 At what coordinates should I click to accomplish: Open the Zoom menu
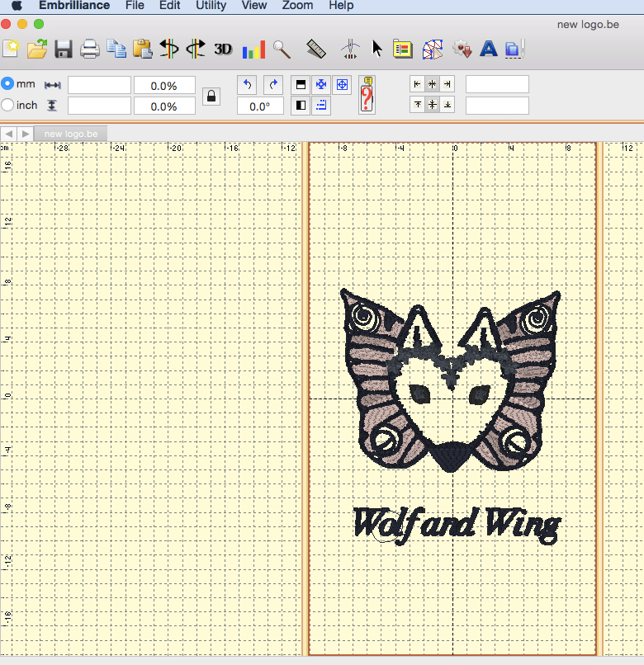297,6
